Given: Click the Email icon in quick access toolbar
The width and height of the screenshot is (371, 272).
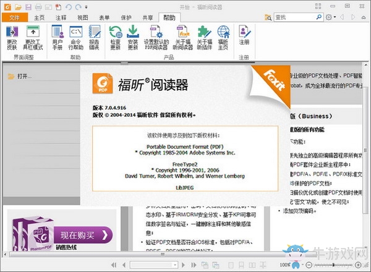Looking at the screenshot, I should [48, 7].
